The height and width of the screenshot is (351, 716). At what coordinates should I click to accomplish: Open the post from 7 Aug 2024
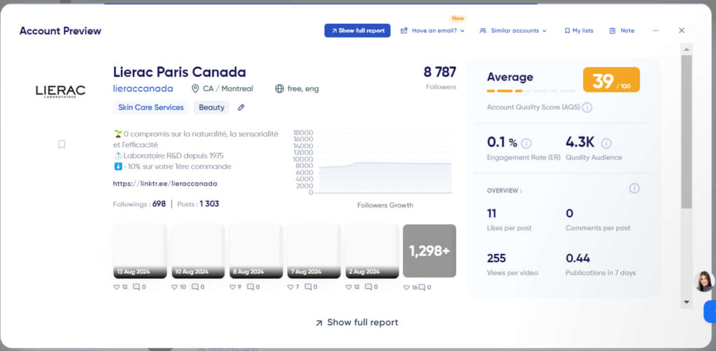click(314, 251)
